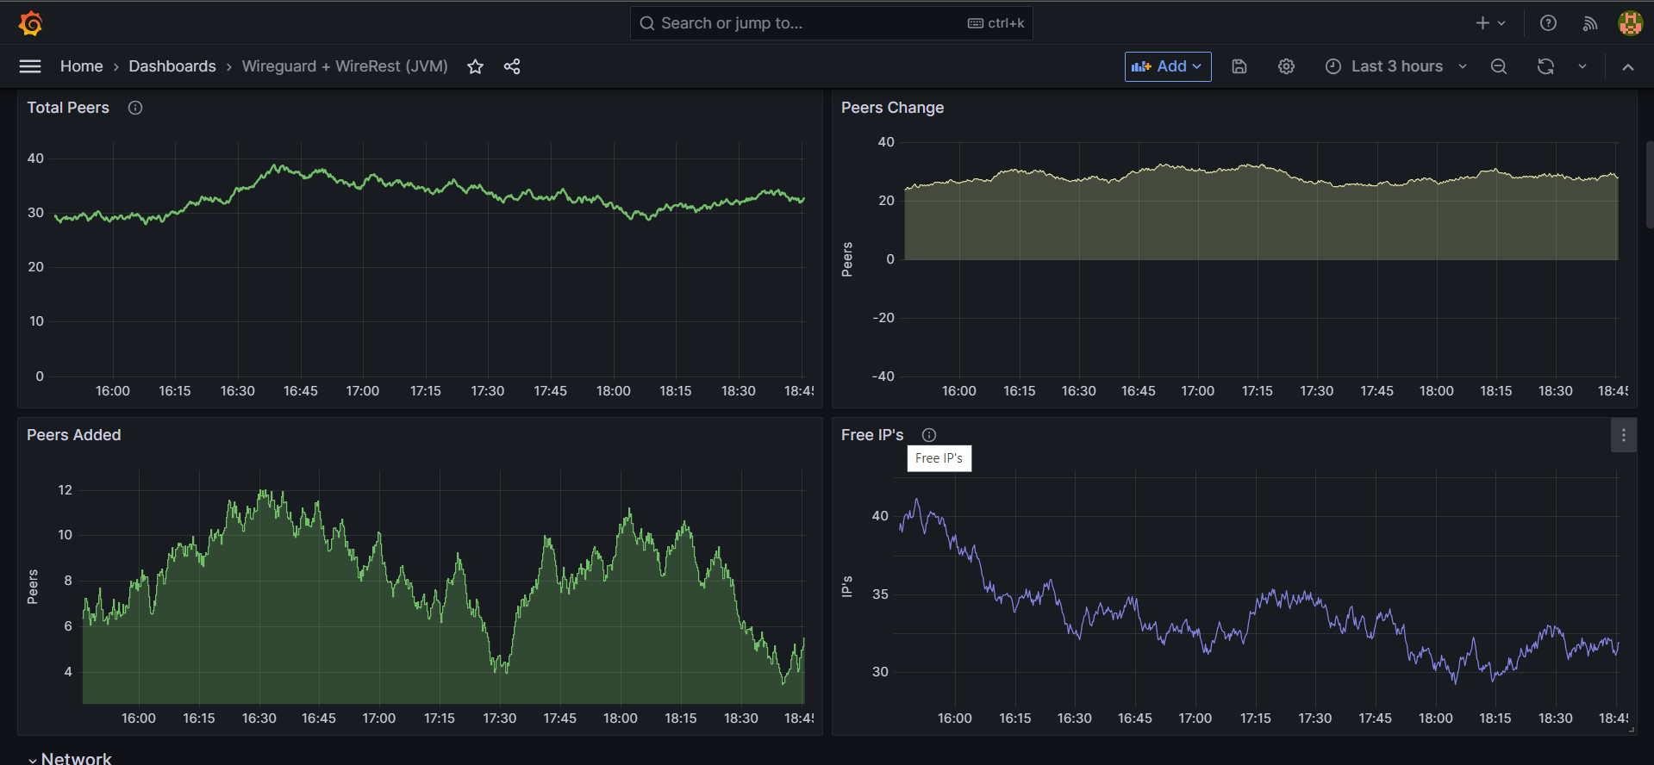This screenshot has width=1654, height=765.
Task: Open the help question mark icon
Action: (1548, 23)
